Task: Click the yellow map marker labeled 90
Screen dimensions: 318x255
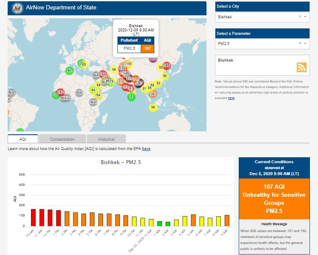Action: pos(165,76)
